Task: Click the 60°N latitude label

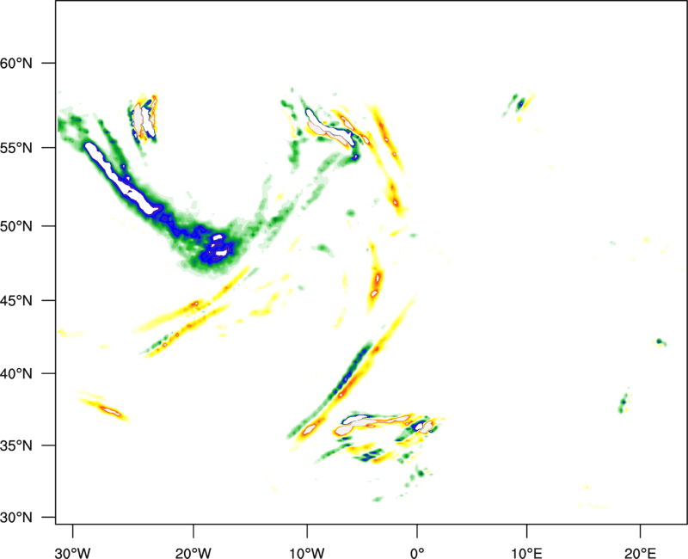Action: pos(16,63)
